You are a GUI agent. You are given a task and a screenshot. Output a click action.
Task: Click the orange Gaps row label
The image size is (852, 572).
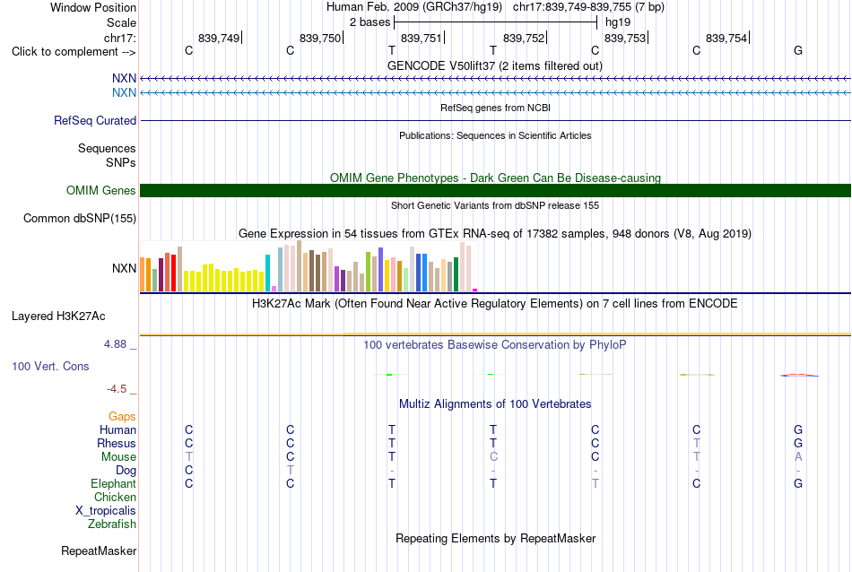pyautogui.click(x=122, y=417)
